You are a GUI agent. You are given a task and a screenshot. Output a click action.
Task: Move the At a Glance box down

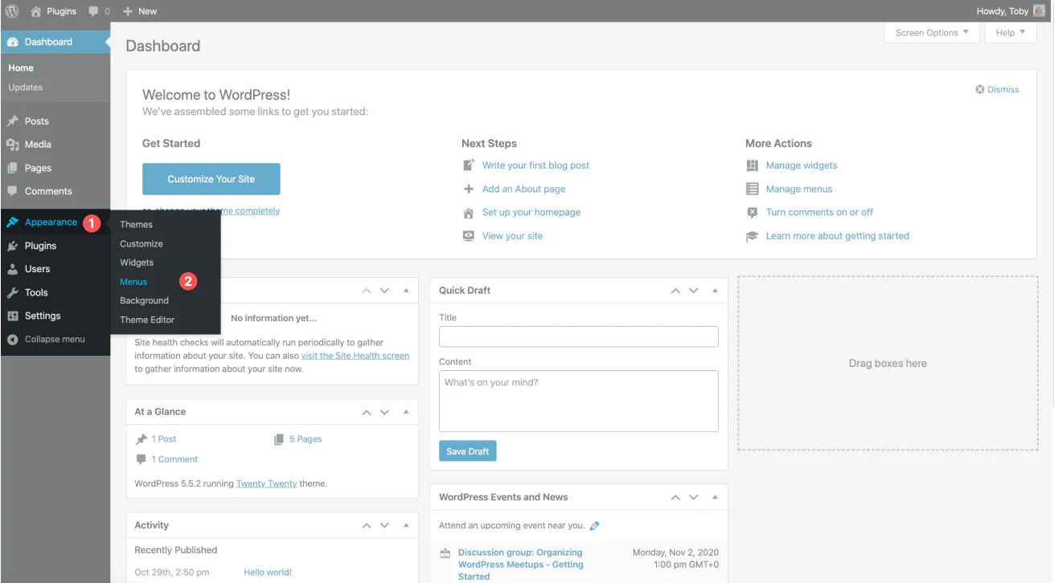tap(385, 412)
